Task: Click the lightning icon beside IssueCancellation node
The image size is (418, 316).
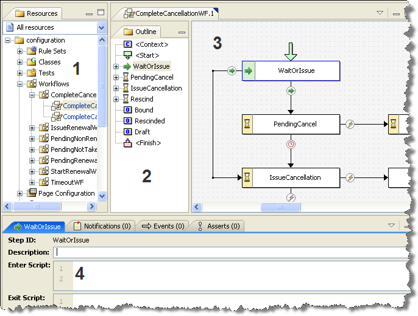Action: click(350, 177)
